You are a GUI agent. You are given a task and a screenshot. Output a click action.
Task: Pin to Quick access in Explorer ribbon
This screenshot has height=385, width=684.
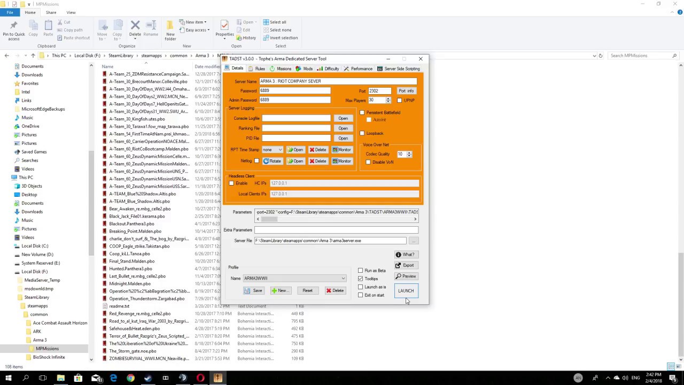click(x=13, y=31)
